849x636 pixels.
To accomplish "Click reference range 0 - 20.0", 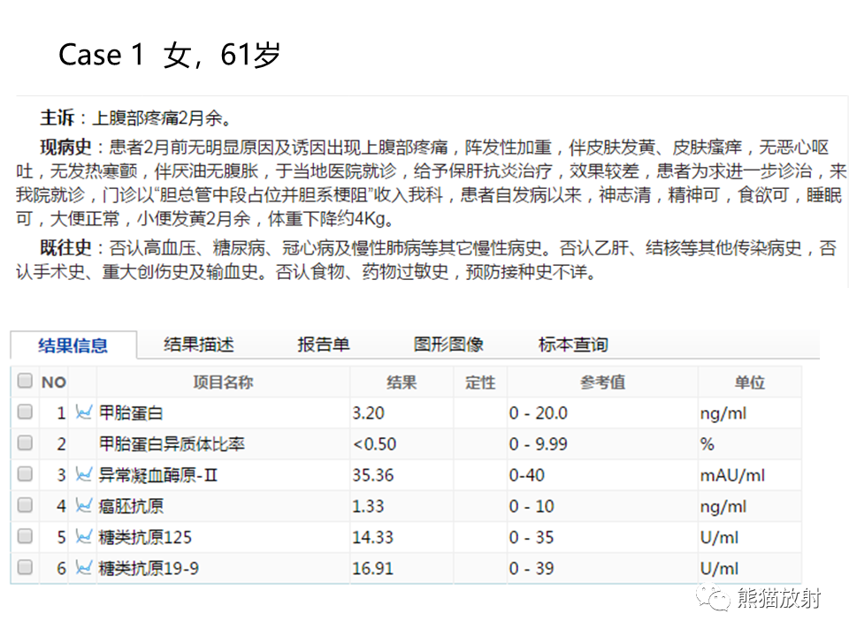I will click(539, 413).
